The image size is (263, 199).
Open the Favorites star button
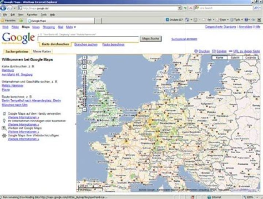[x=8, y=20]
